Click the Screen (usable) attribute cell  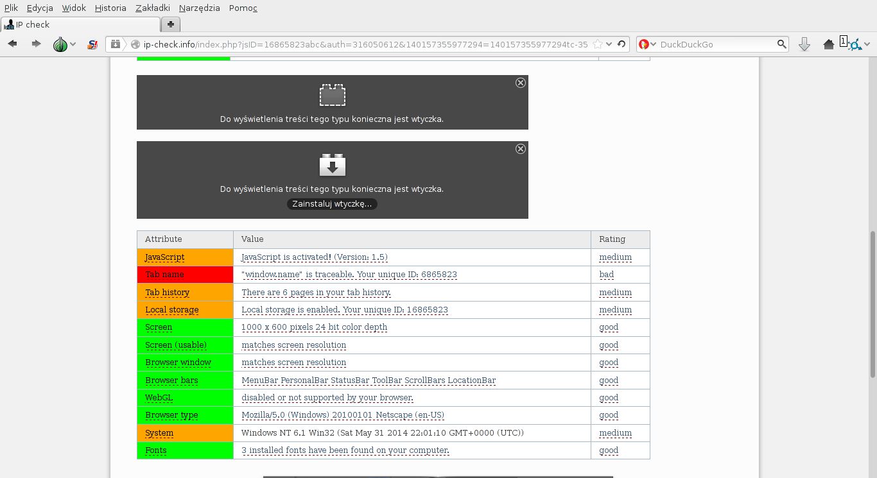185,345
